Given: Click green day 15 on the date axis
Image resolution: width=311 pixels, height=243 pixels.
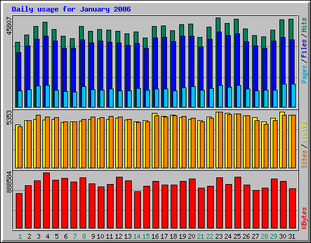Looking at the screenshot, I should coord(146,236).
